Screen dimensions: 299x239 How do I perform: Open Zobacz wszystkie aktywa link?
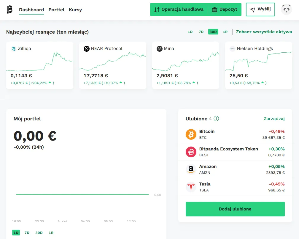[264, 32]
